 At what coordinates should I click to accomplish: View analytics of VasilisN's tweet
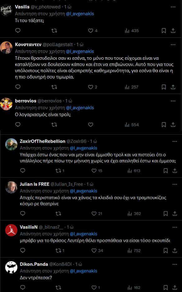click(134, 251)
